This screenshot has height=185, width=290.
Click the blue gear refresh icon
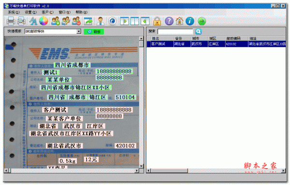(x=112, y=21)
